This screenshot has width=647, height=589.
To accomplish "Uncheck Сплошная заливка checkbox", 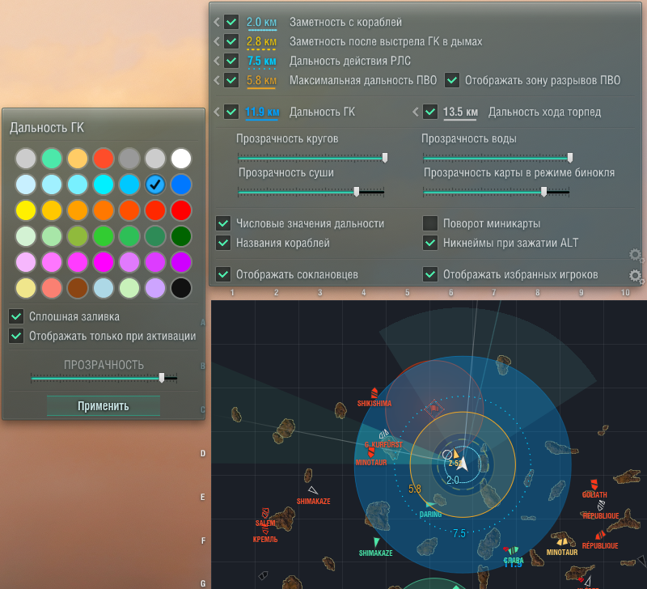I will 16,316.
